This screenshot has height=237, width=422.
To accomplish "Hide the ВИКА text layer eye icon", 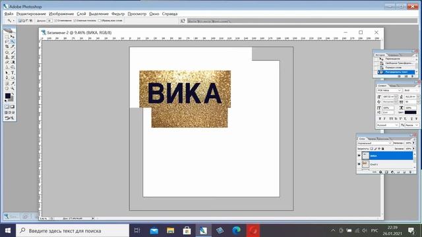I will point(359,155).
